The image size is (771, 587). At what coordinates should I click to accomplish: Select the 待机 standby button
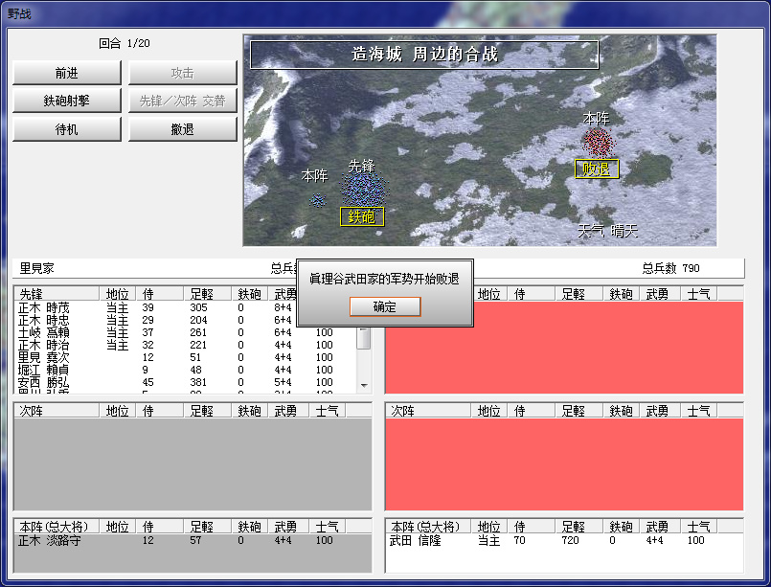(x=67, y=129)
